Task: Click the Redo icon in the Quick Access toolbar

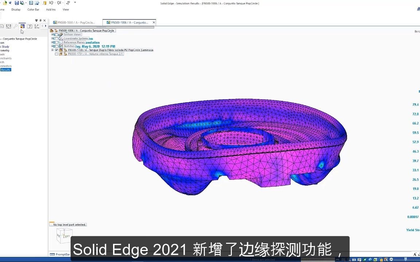Action: pos(60,3)
